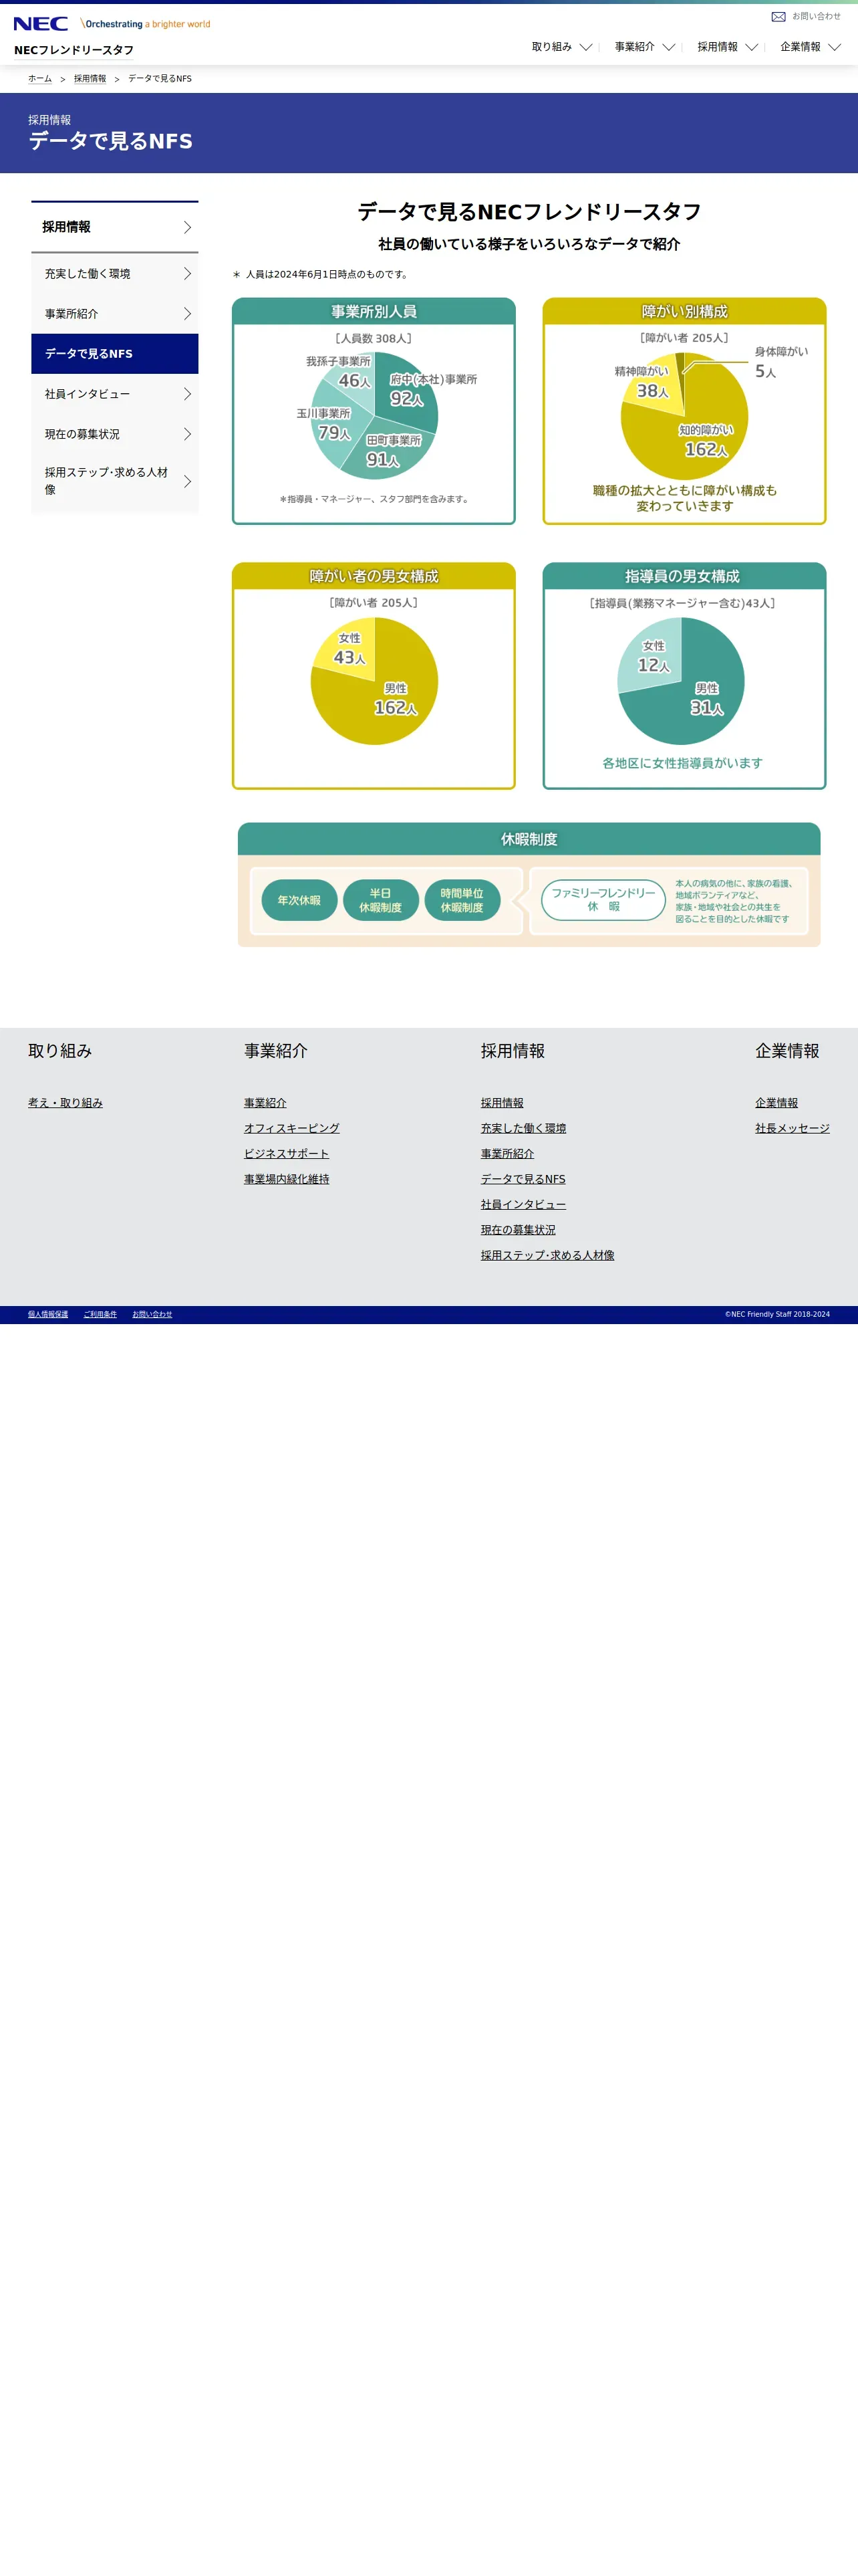Go to ホーム breadcrumb
This screenshot has width=858, height=2576.
point(40,79)
